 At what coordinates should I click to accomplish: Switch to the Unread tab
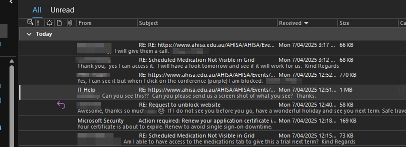point(62,10)
